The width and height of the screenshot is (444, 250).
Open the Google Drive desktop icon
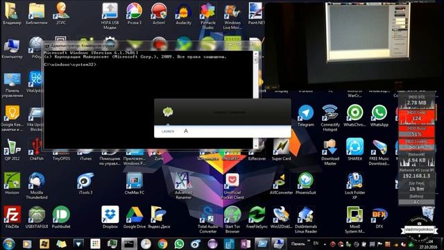tap(134, 217)
